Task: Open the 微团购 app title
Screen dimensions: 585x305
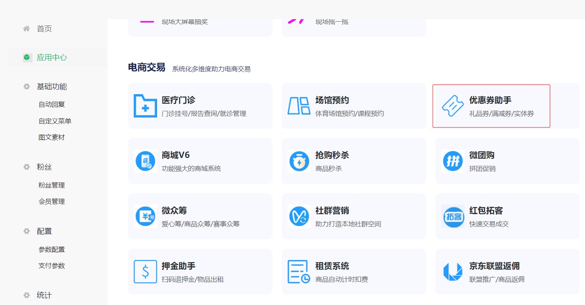Action: pyautogui.click(x=482, y=155)
